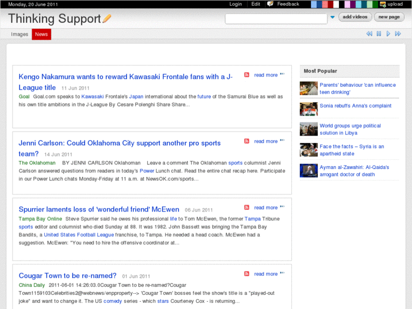Click the upload image icon
The image size is (412, 309).
[x=383, y=4]
